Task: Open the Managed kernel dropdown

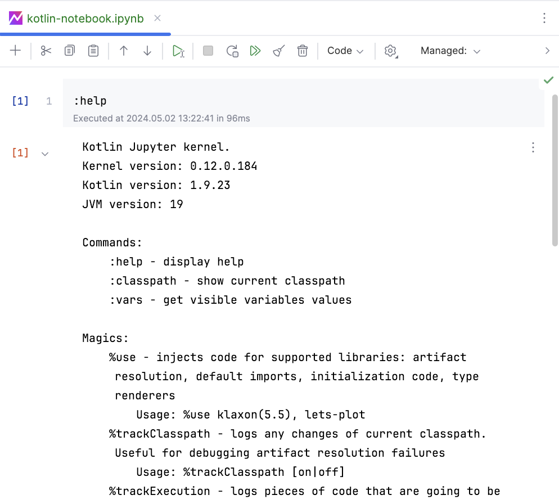Action: click(450, 51)
